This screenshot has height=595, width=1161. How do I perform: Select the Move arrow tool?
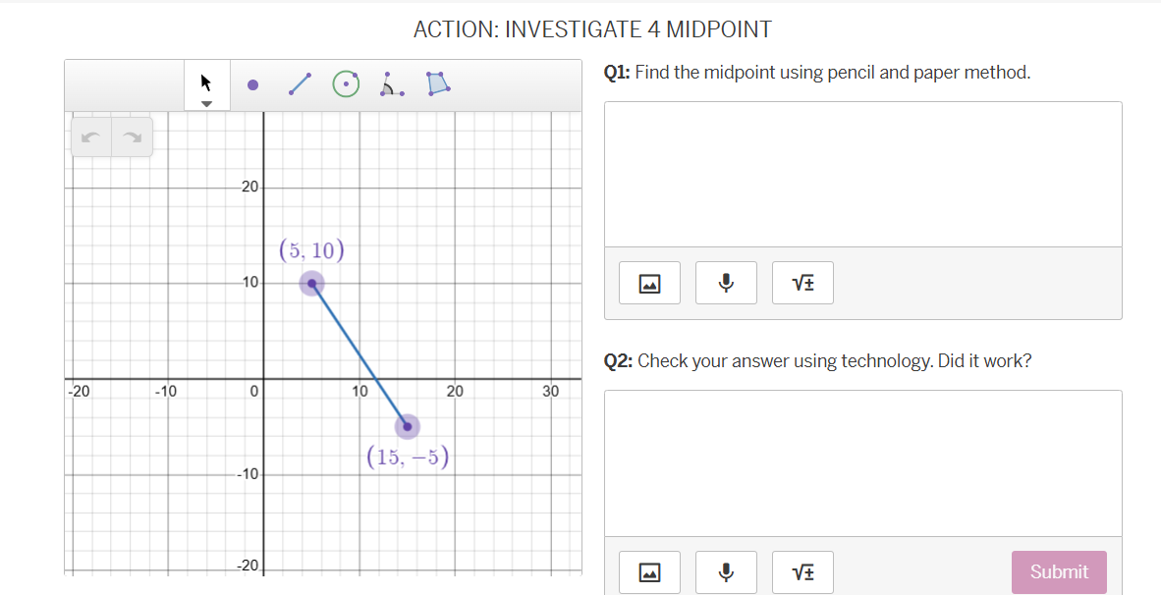[206, 83]
